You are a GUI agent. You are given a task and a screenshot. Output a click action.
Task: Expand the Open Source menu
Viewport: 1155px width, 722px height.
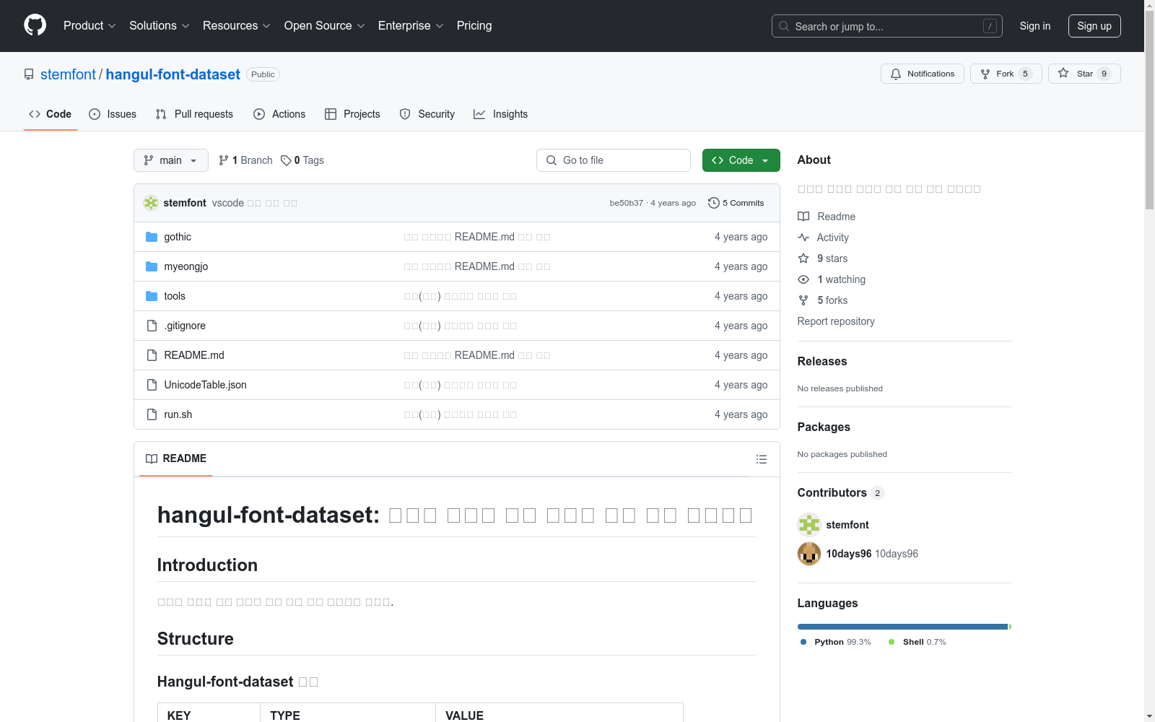[x=325, y=25]
